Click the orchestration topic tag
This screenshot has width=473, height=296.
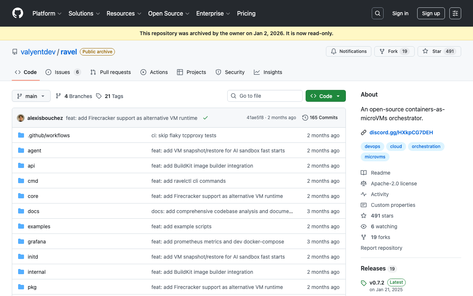[426, 147]
